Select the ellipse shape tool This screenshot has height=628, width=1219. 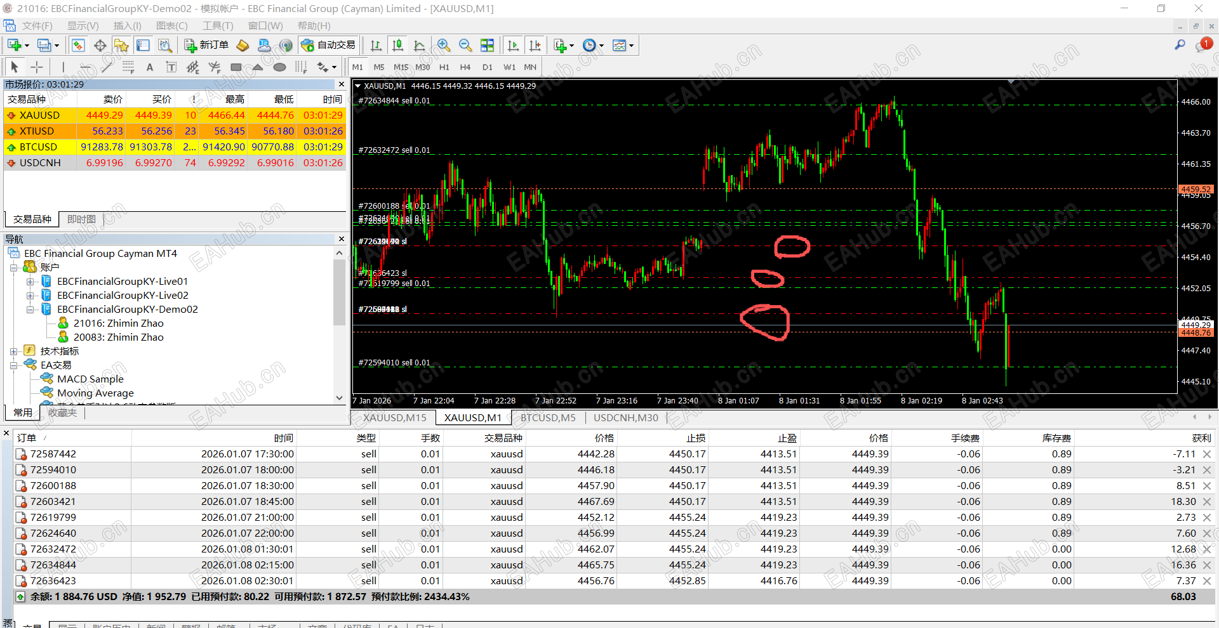(279, 67)
